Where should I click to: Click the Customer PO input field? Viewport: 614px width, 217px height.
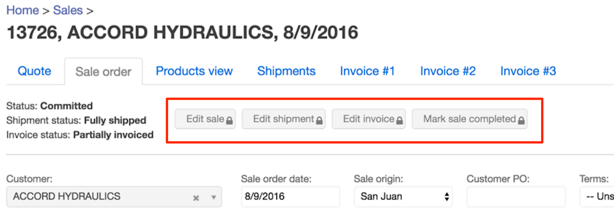(516, 197)
